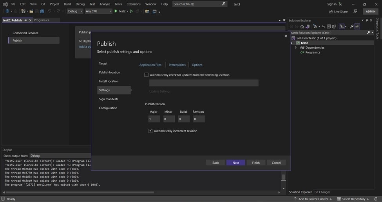Screen dimensions: 382x202
Task: Cancel the Publish dialog
Action: click(276, 163)
